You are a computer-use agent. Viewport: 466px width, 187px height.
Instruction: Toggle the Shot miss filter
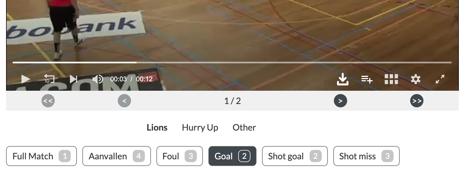click(x=366, y=156)
